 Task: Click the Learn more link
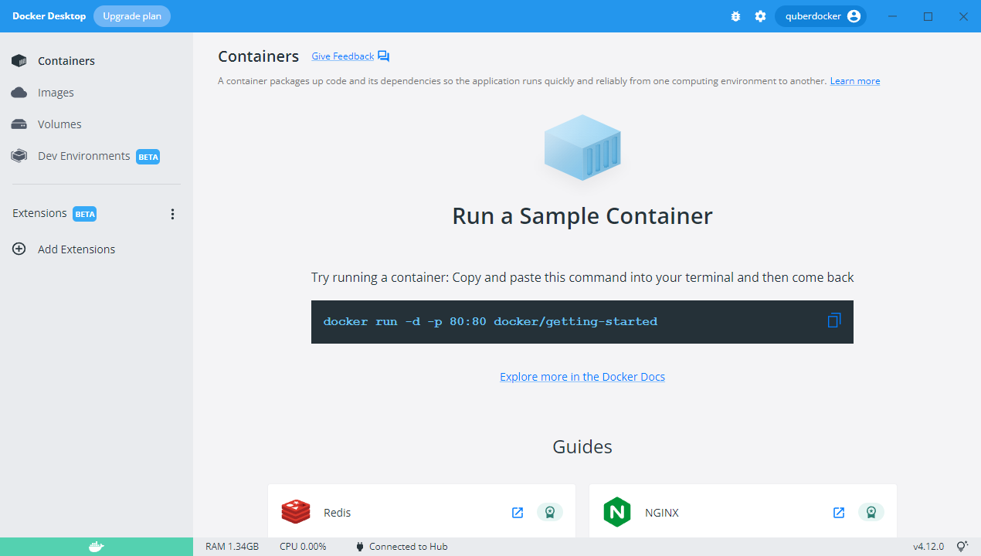pos(854,81)
